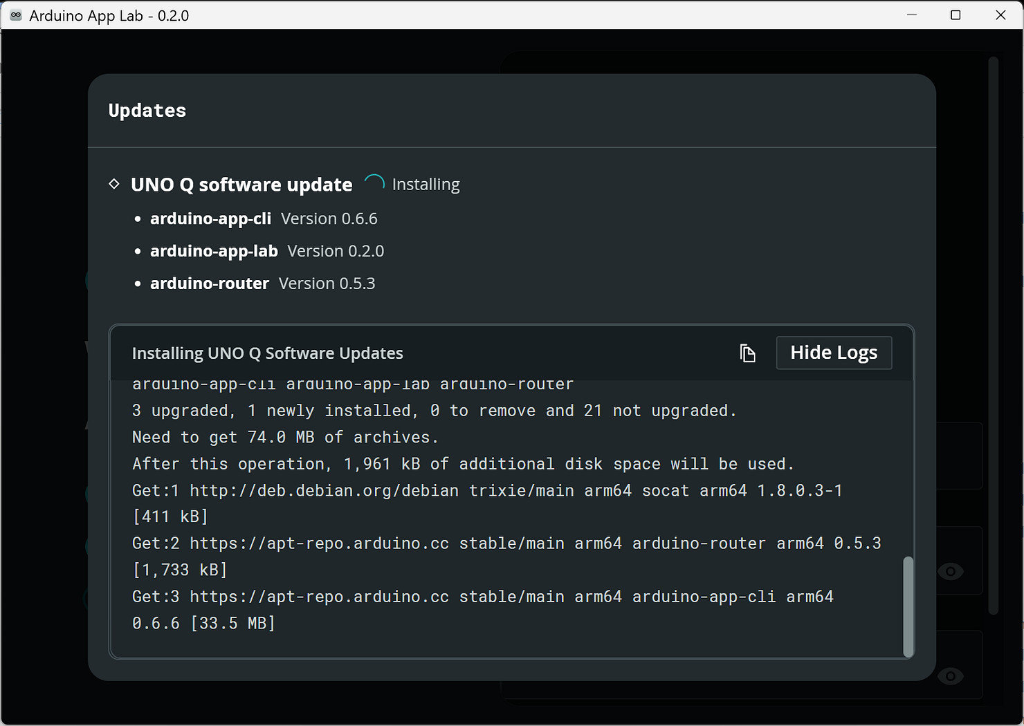Click the Installing UNO Q Software Updates log header

pos(267,353)
